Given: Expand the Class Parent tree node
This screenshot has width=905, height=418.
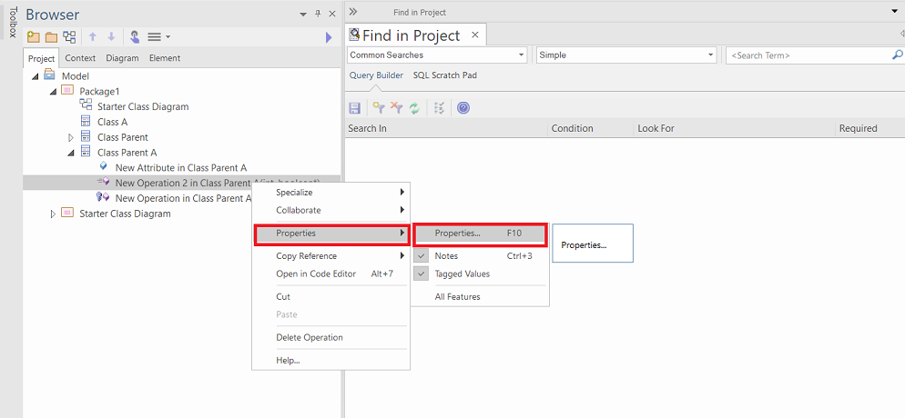Looking at the screenshot, I should click(x=71, y=137).
